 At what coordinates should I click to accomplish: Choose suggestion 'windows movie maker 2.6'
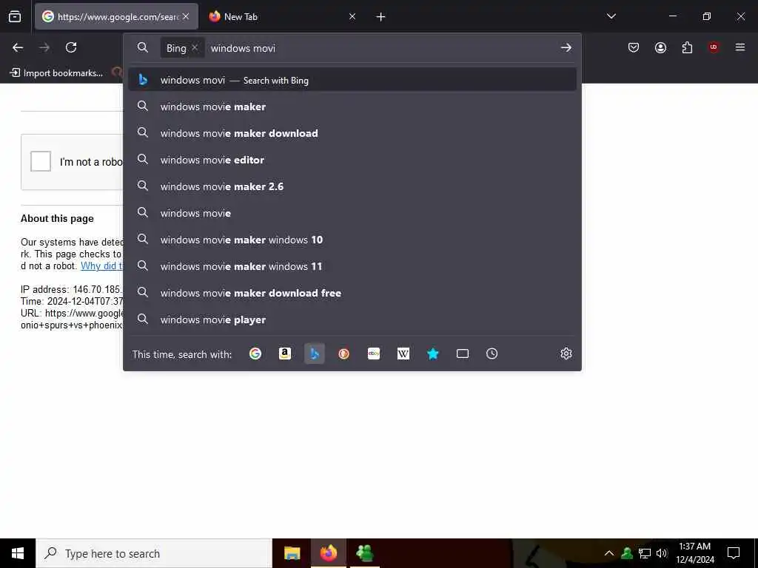(352, 186)
